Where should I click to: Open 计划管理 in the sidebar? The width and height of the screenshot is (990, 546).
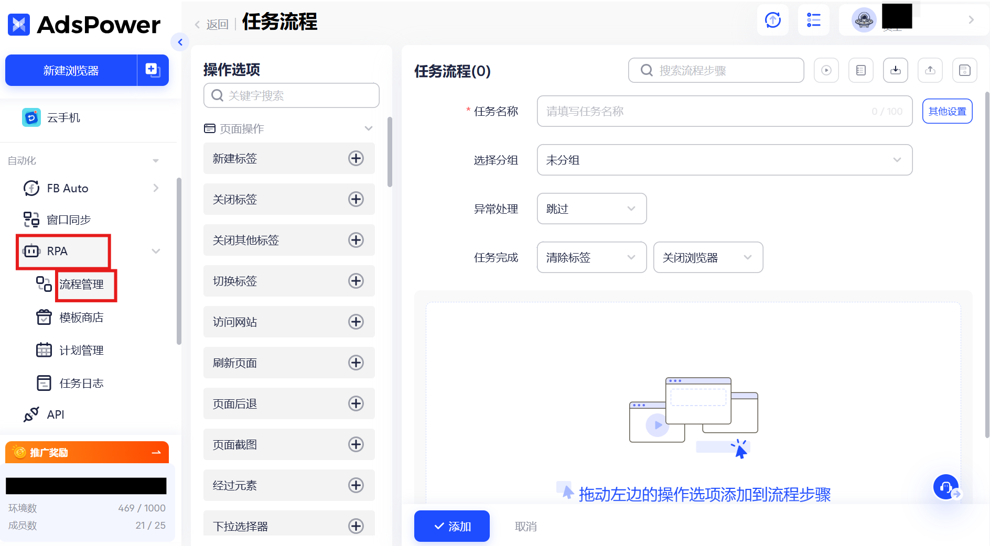81,350
